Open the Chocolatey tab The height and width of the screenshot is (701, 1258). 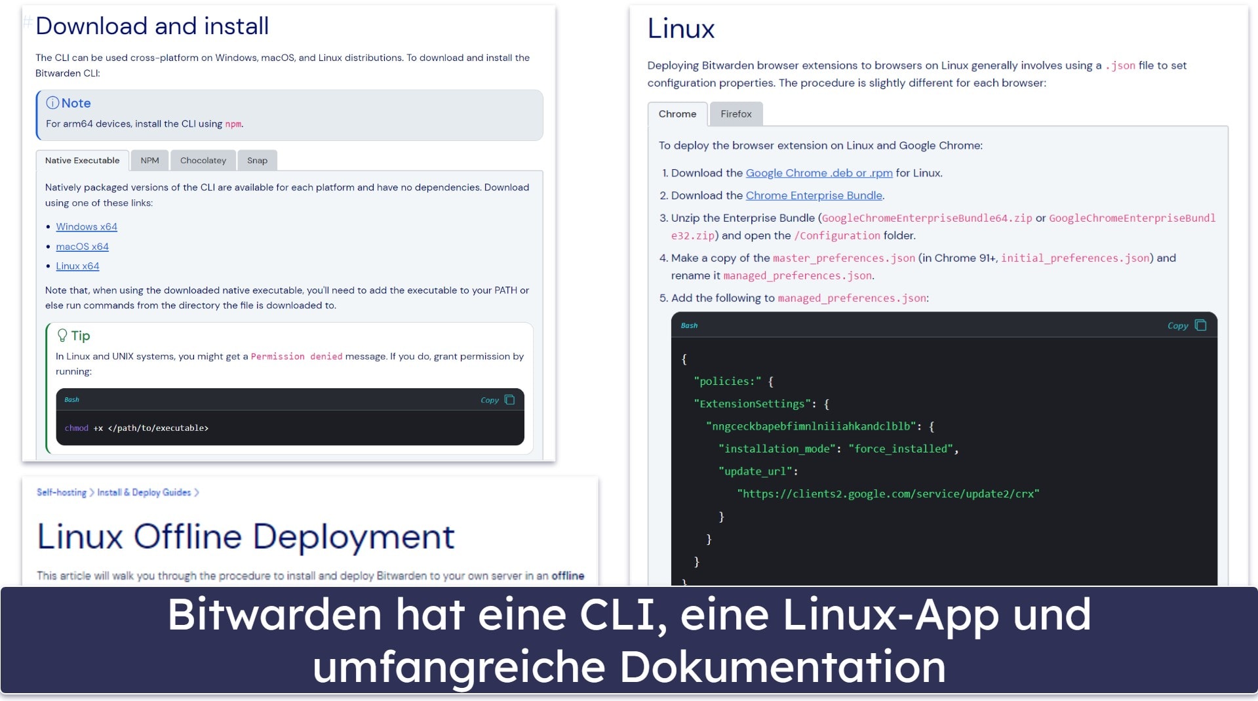(x=203, y=161)
